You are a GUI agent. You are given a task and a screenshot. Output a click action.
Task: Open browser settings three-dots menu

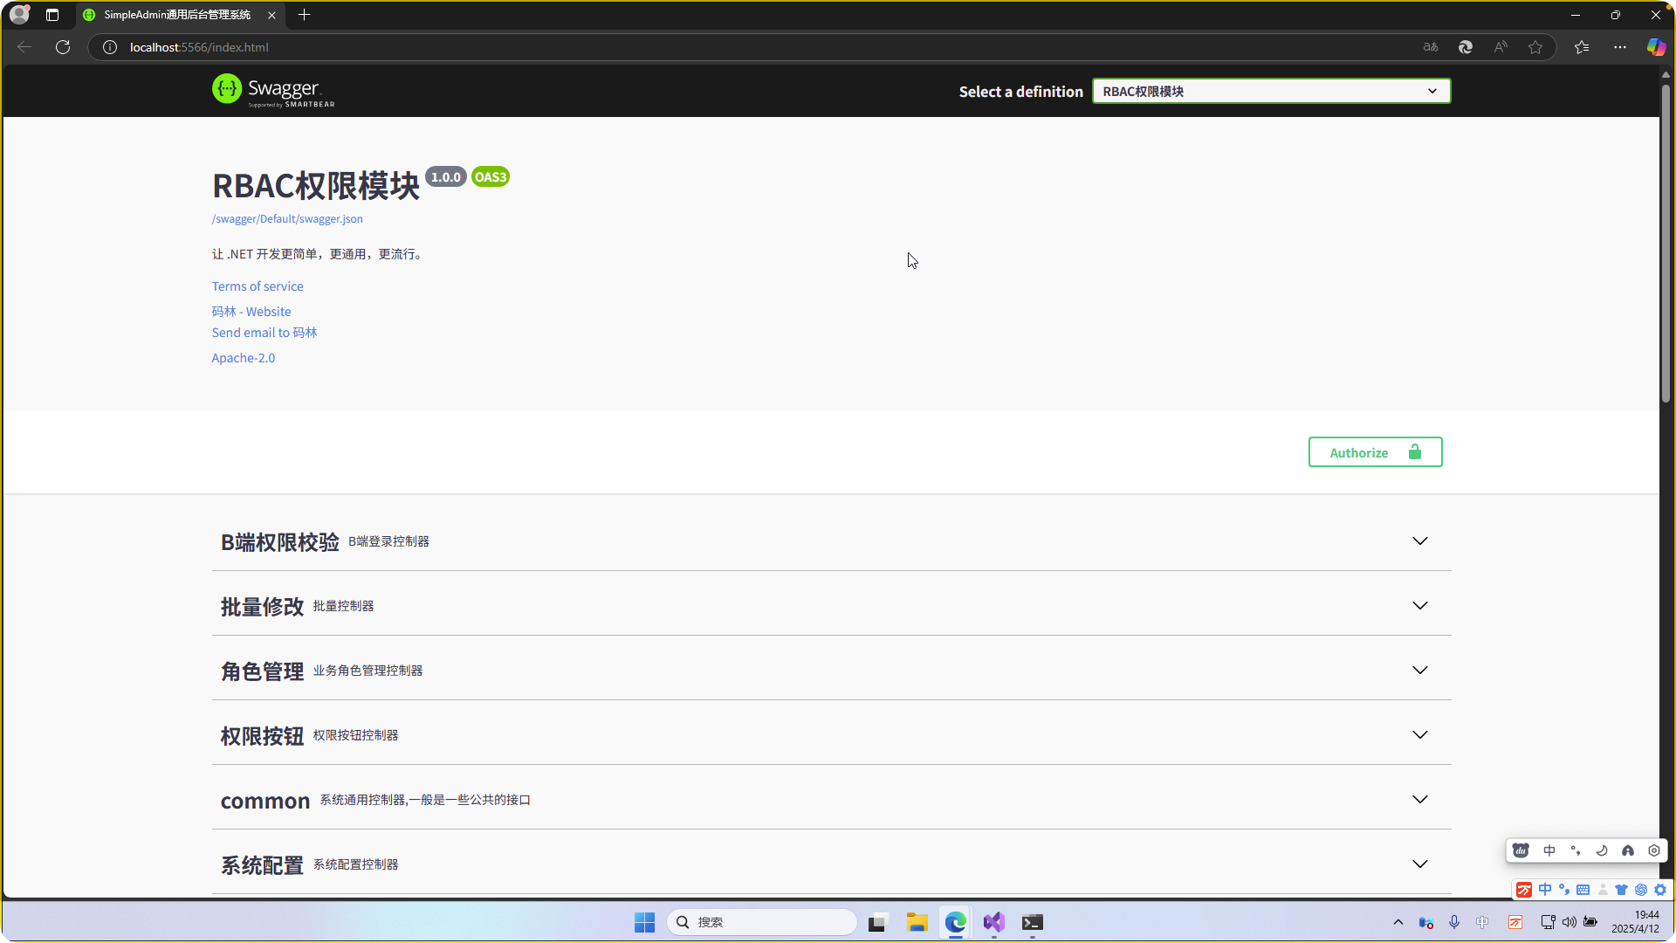pos(1620,47)
